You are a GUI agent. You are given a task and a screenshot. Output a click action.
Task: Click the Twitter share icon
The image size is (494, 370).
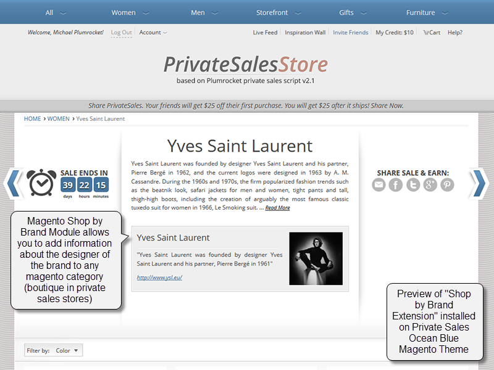click(x=413, y=184)
